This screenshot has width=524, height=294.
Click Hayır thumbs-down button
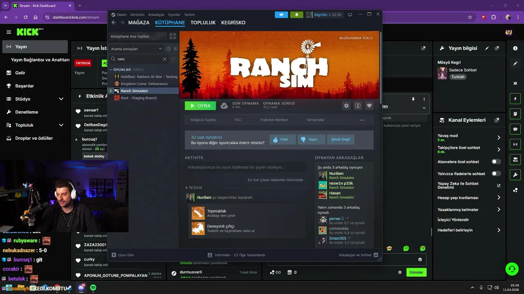point(311,139)
